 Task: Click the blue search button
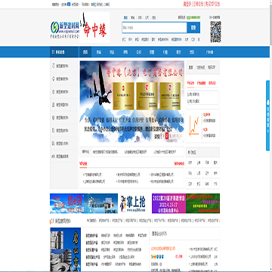tap(193, 28)
